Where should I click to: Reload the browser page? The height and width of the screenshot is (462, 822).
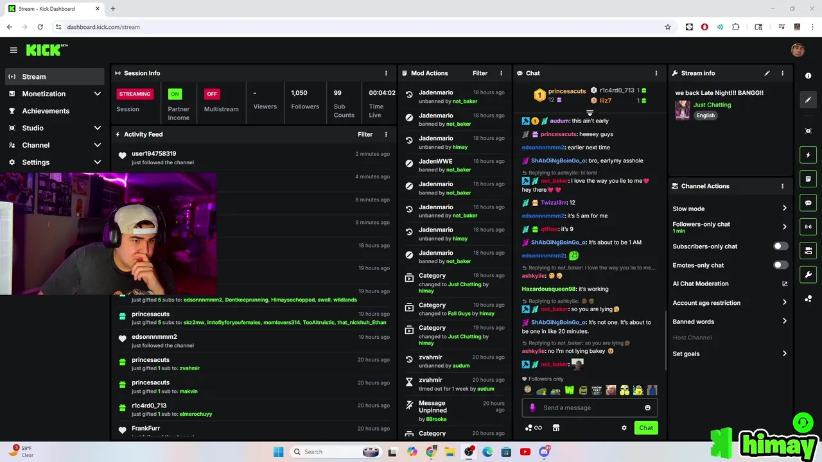point(40,27)
